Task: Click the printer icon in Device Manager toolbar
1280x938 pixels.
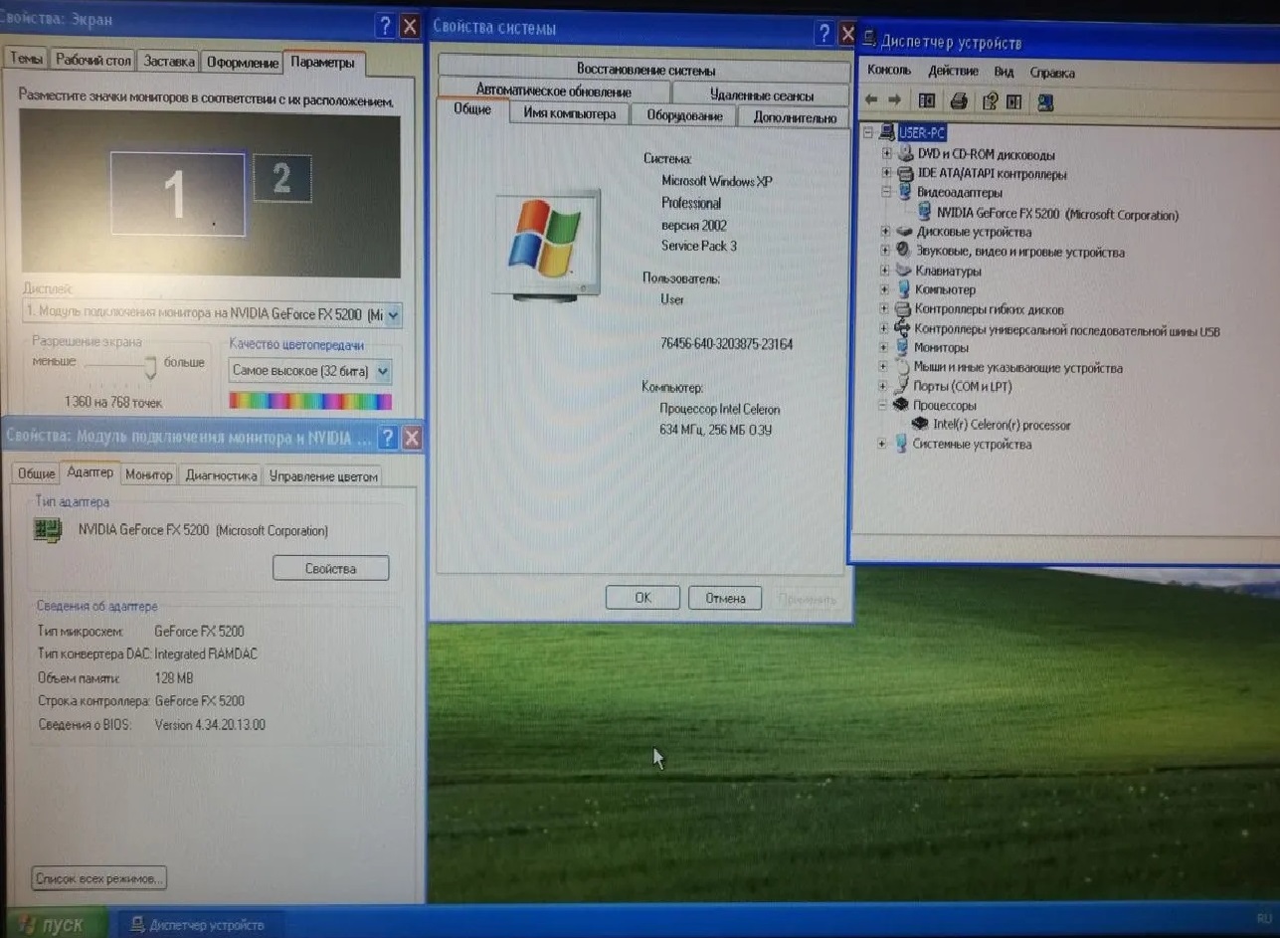Action: [x=959, y=100]
